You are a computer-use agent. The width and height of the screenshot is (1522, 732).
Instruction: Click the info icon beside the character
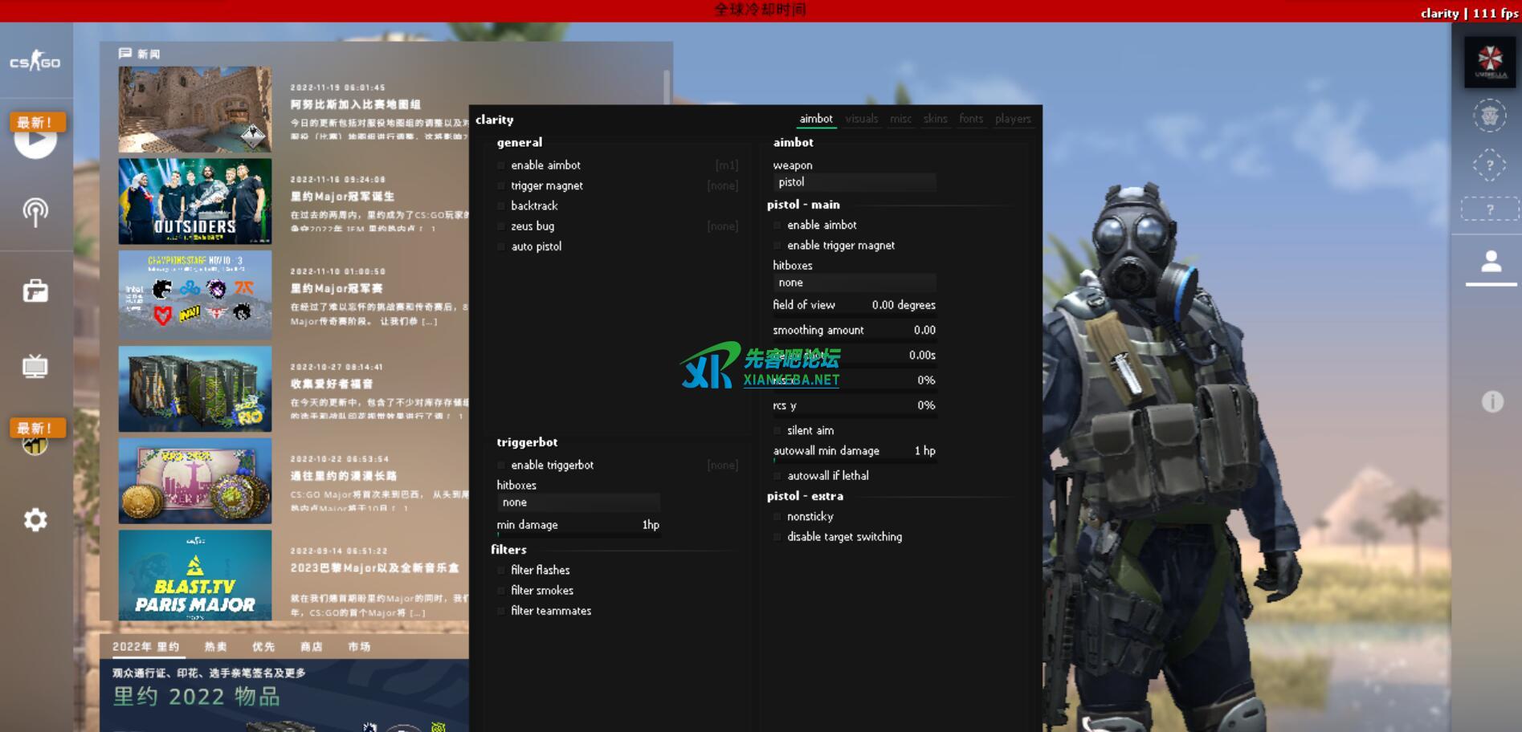point(1491,401)
